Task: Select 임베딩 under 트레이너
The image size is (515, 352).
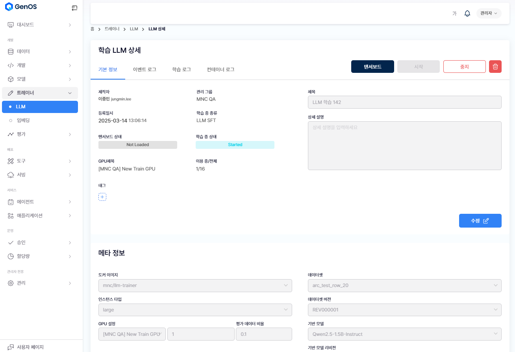Action: click(23, 120)
